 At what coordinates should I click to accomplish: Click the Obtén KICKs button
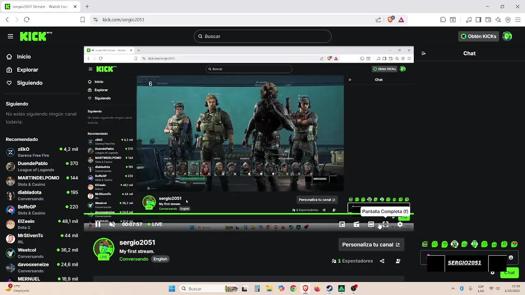478,36
